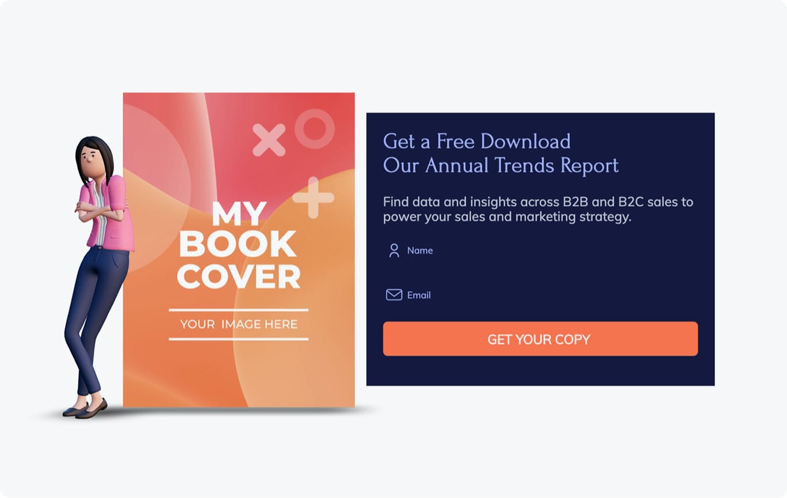787x498 pixels.
Task: Click 'Our Annual Trends Report' heading line
Action: [501, 165]
